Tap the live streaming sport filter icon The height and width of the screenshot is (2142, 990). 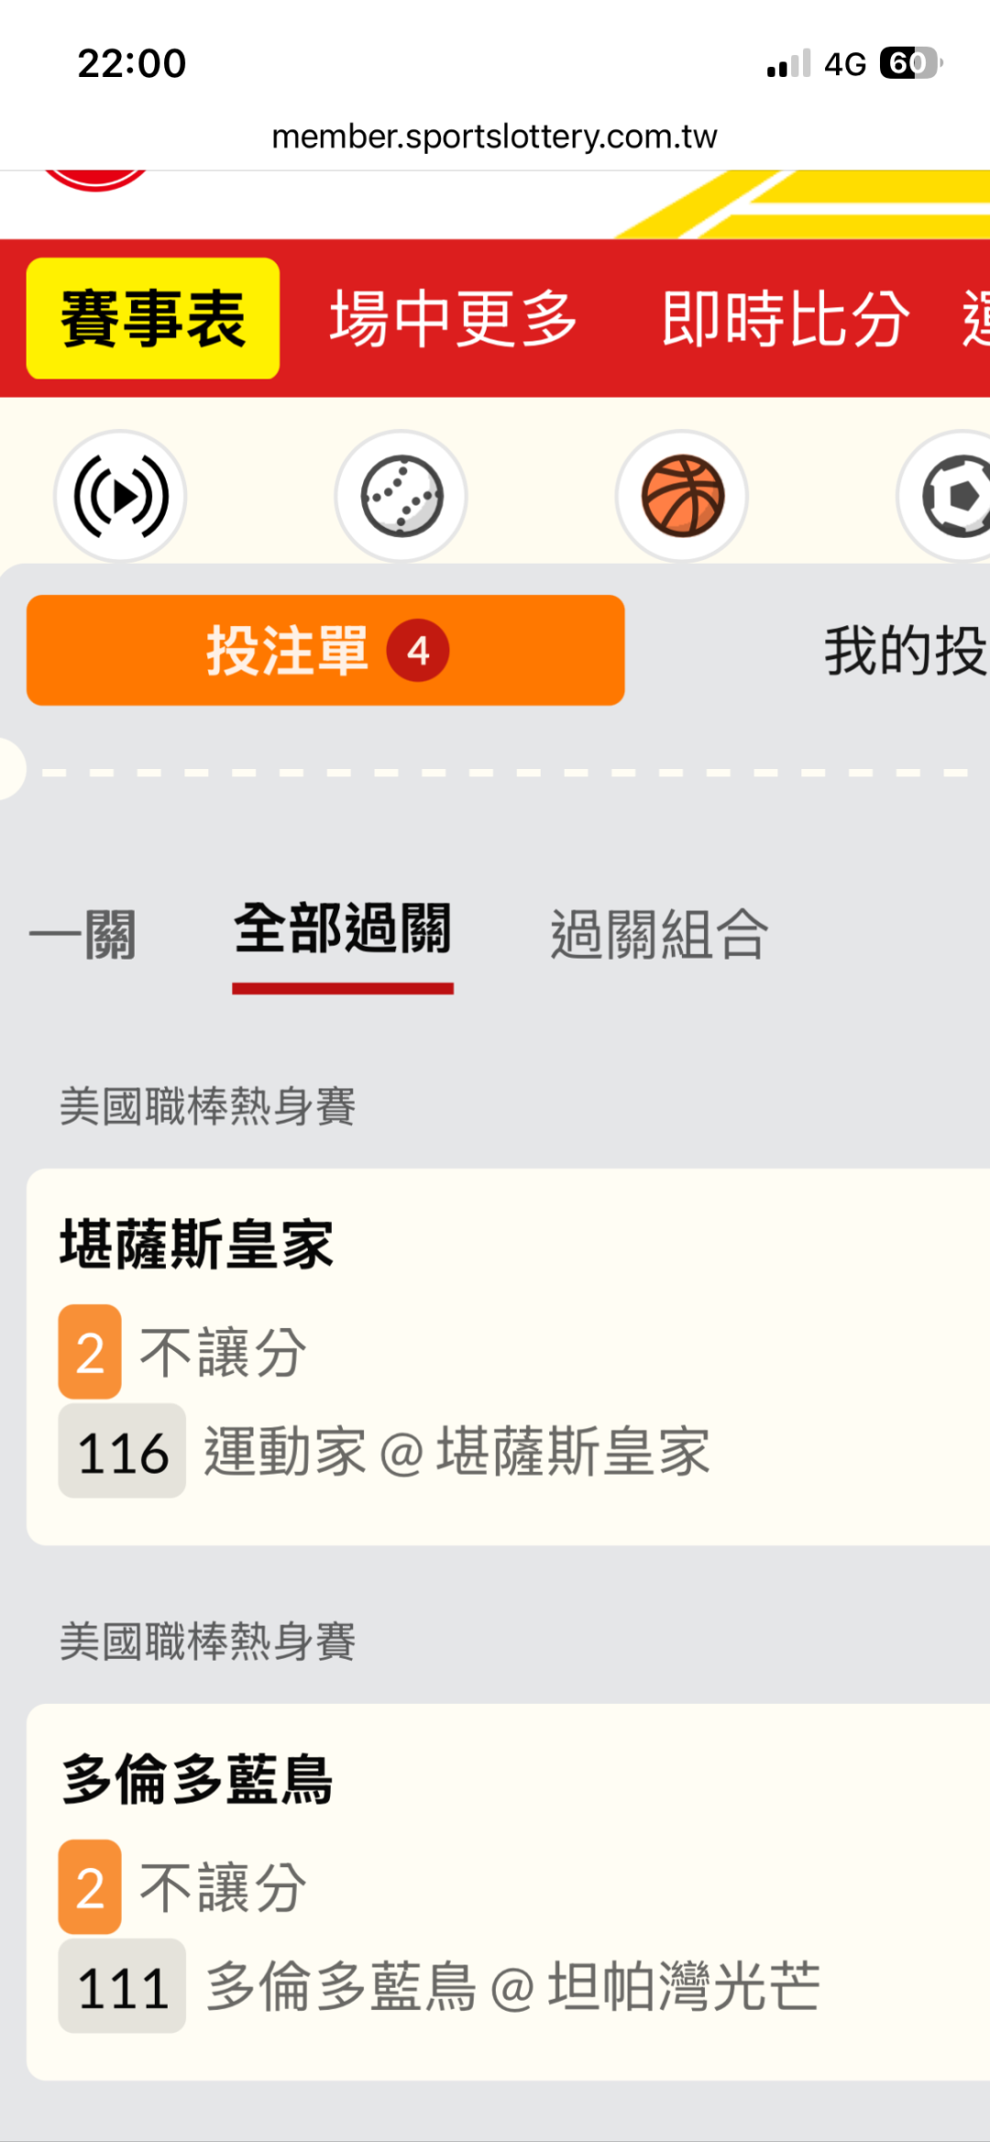pos(120,496)
